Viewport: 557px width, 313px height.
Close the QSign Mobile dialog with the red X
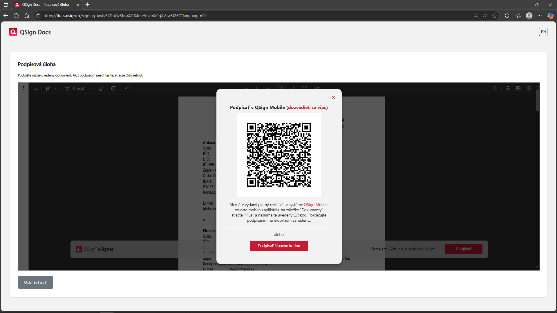[333, 97]
